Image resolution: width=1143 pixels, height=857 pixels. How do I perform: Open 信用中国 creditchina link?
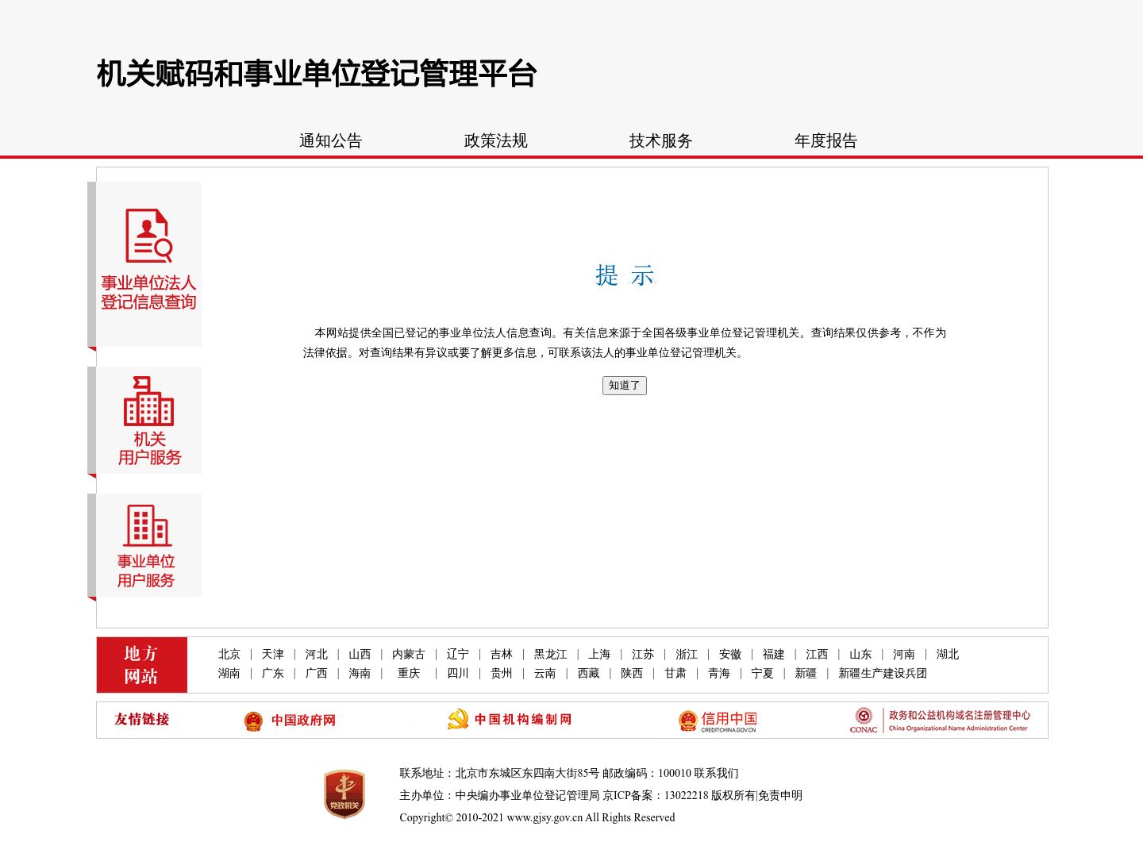pos(718,721)
